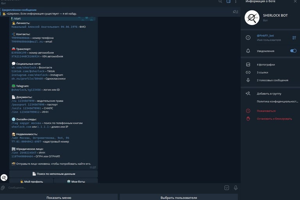Click the voice messages microphone icon
The width and height of the screenshot is (300, 200).
click(x=248, y=80)
